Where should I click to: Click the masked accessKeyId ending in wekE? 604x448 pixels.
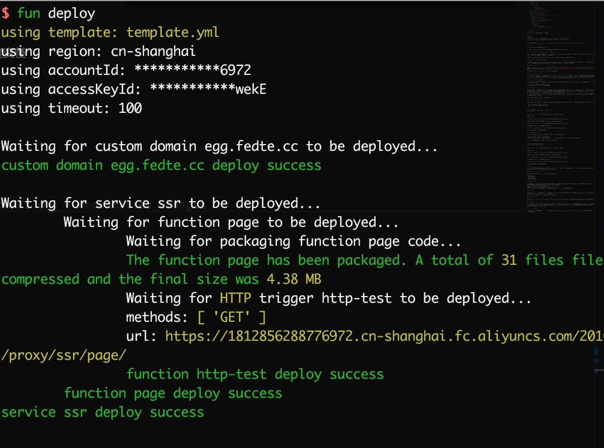[208, 89]
